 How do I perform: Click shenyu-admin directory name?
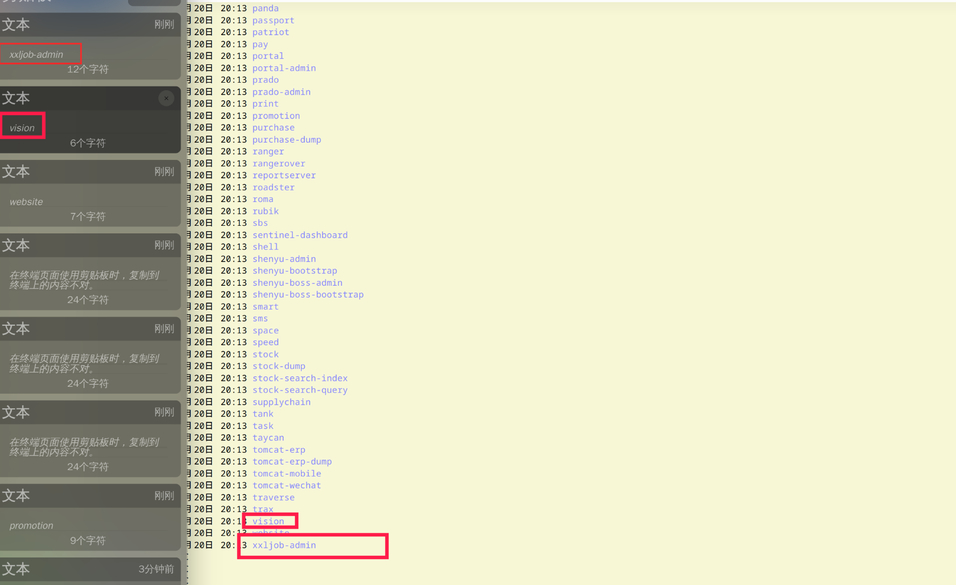(x=284, y=259)
